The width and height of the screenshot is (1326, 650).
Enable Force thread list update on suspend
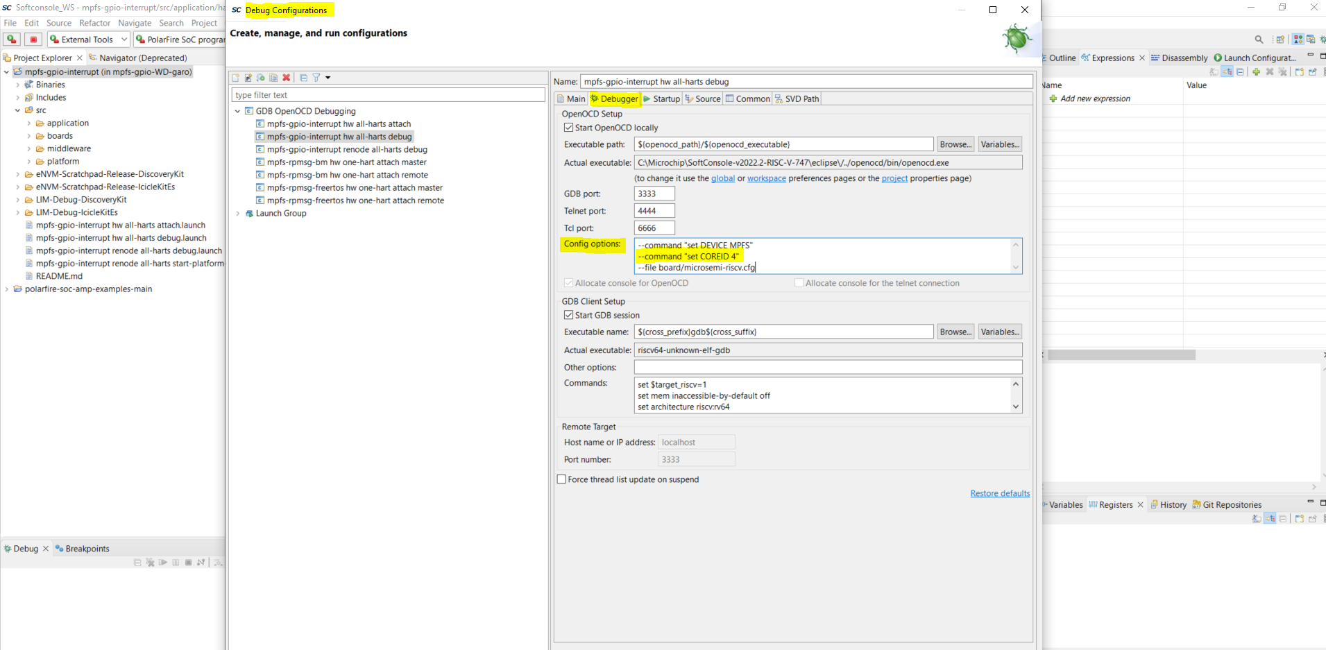pos(561,479)
